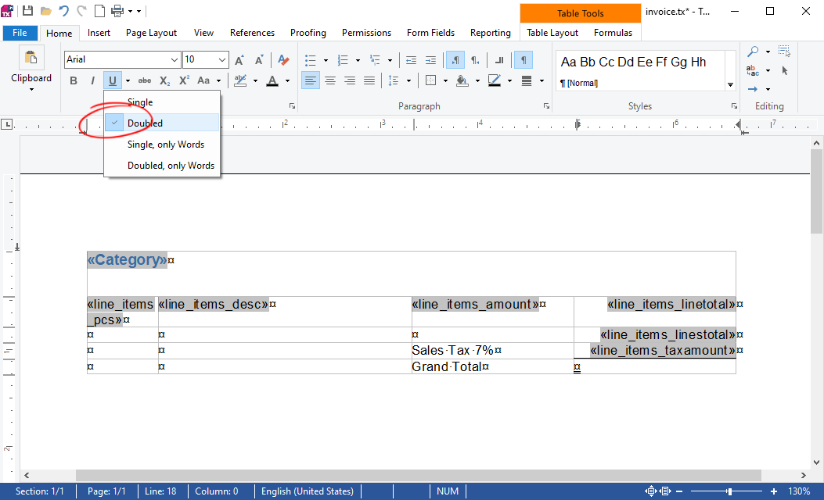Click the Go To arrow icon

pos(753,89)
